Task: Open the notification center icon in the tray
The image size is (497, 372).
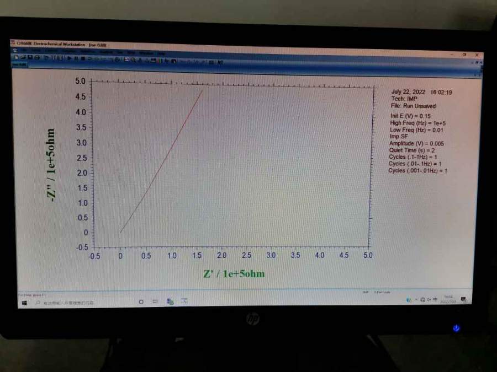Action: (463, 299)
